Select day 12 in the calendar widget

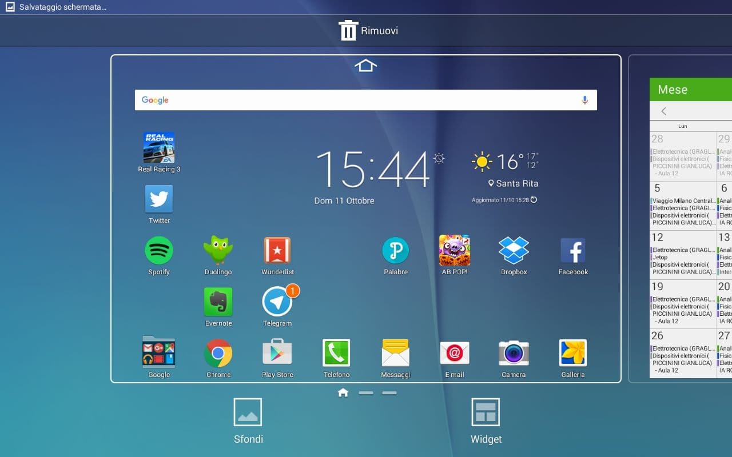pyautogui.click(x=658, y=237)
